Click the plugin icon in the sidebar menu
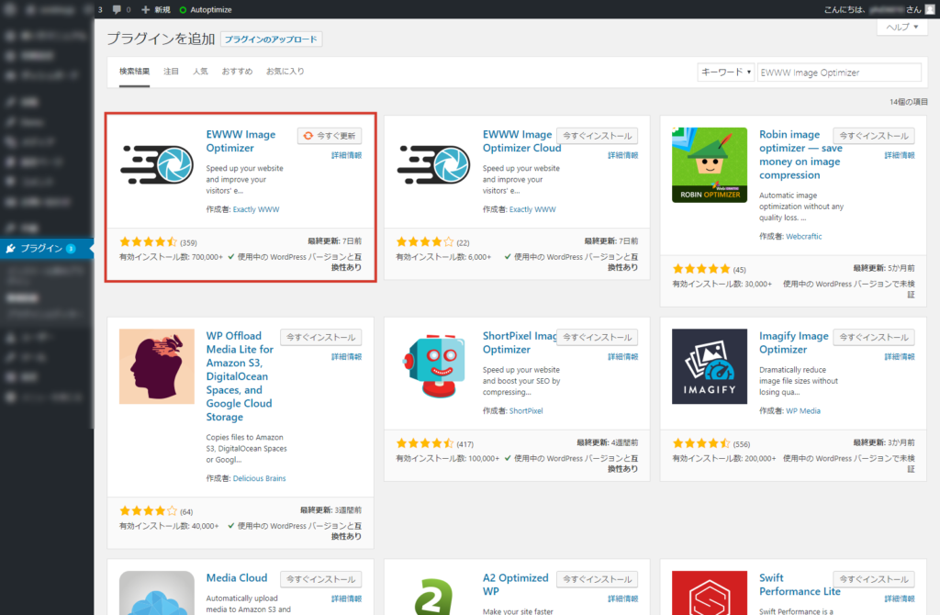940x615 pixels. click(x=11, y=248)
